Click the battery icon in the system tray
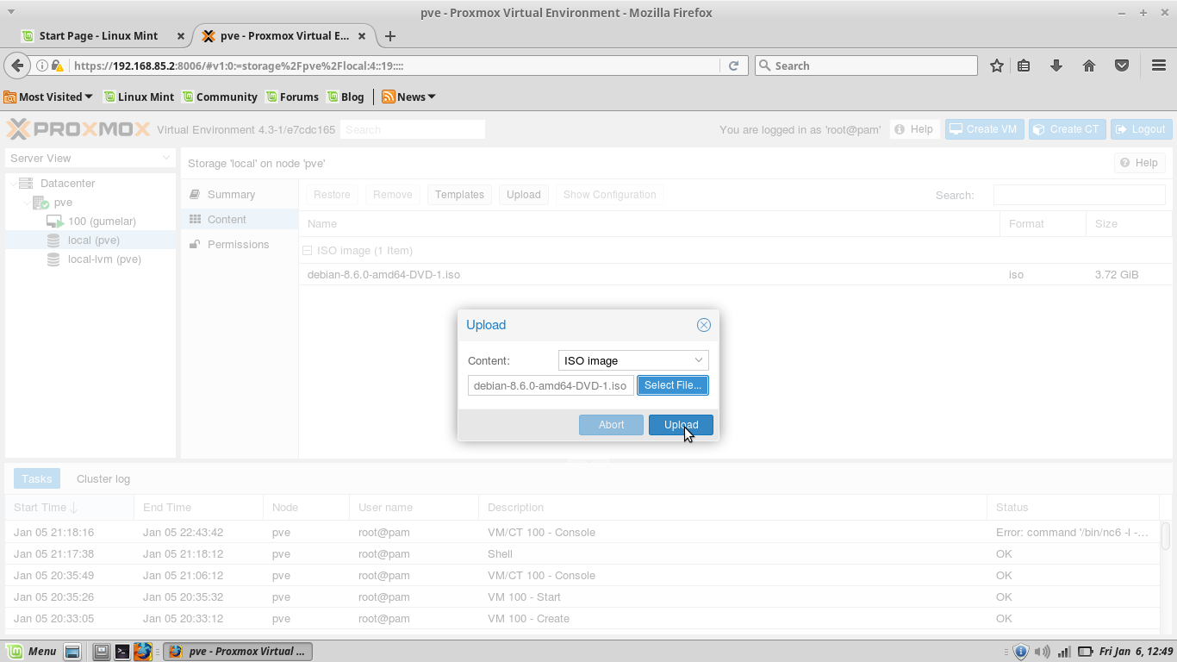 point(1086,652)
